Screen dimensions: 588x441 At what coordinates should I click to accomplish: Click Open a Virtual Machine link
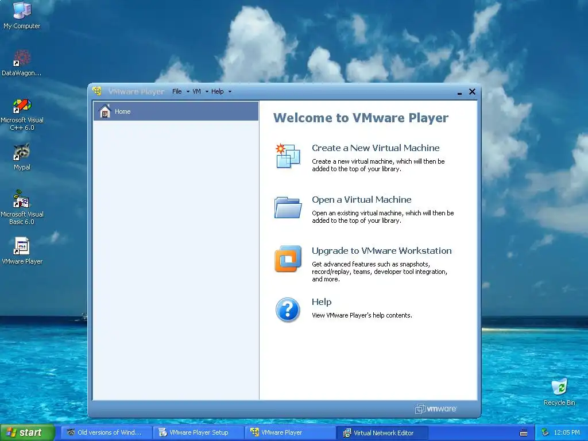tap(362, 199)
